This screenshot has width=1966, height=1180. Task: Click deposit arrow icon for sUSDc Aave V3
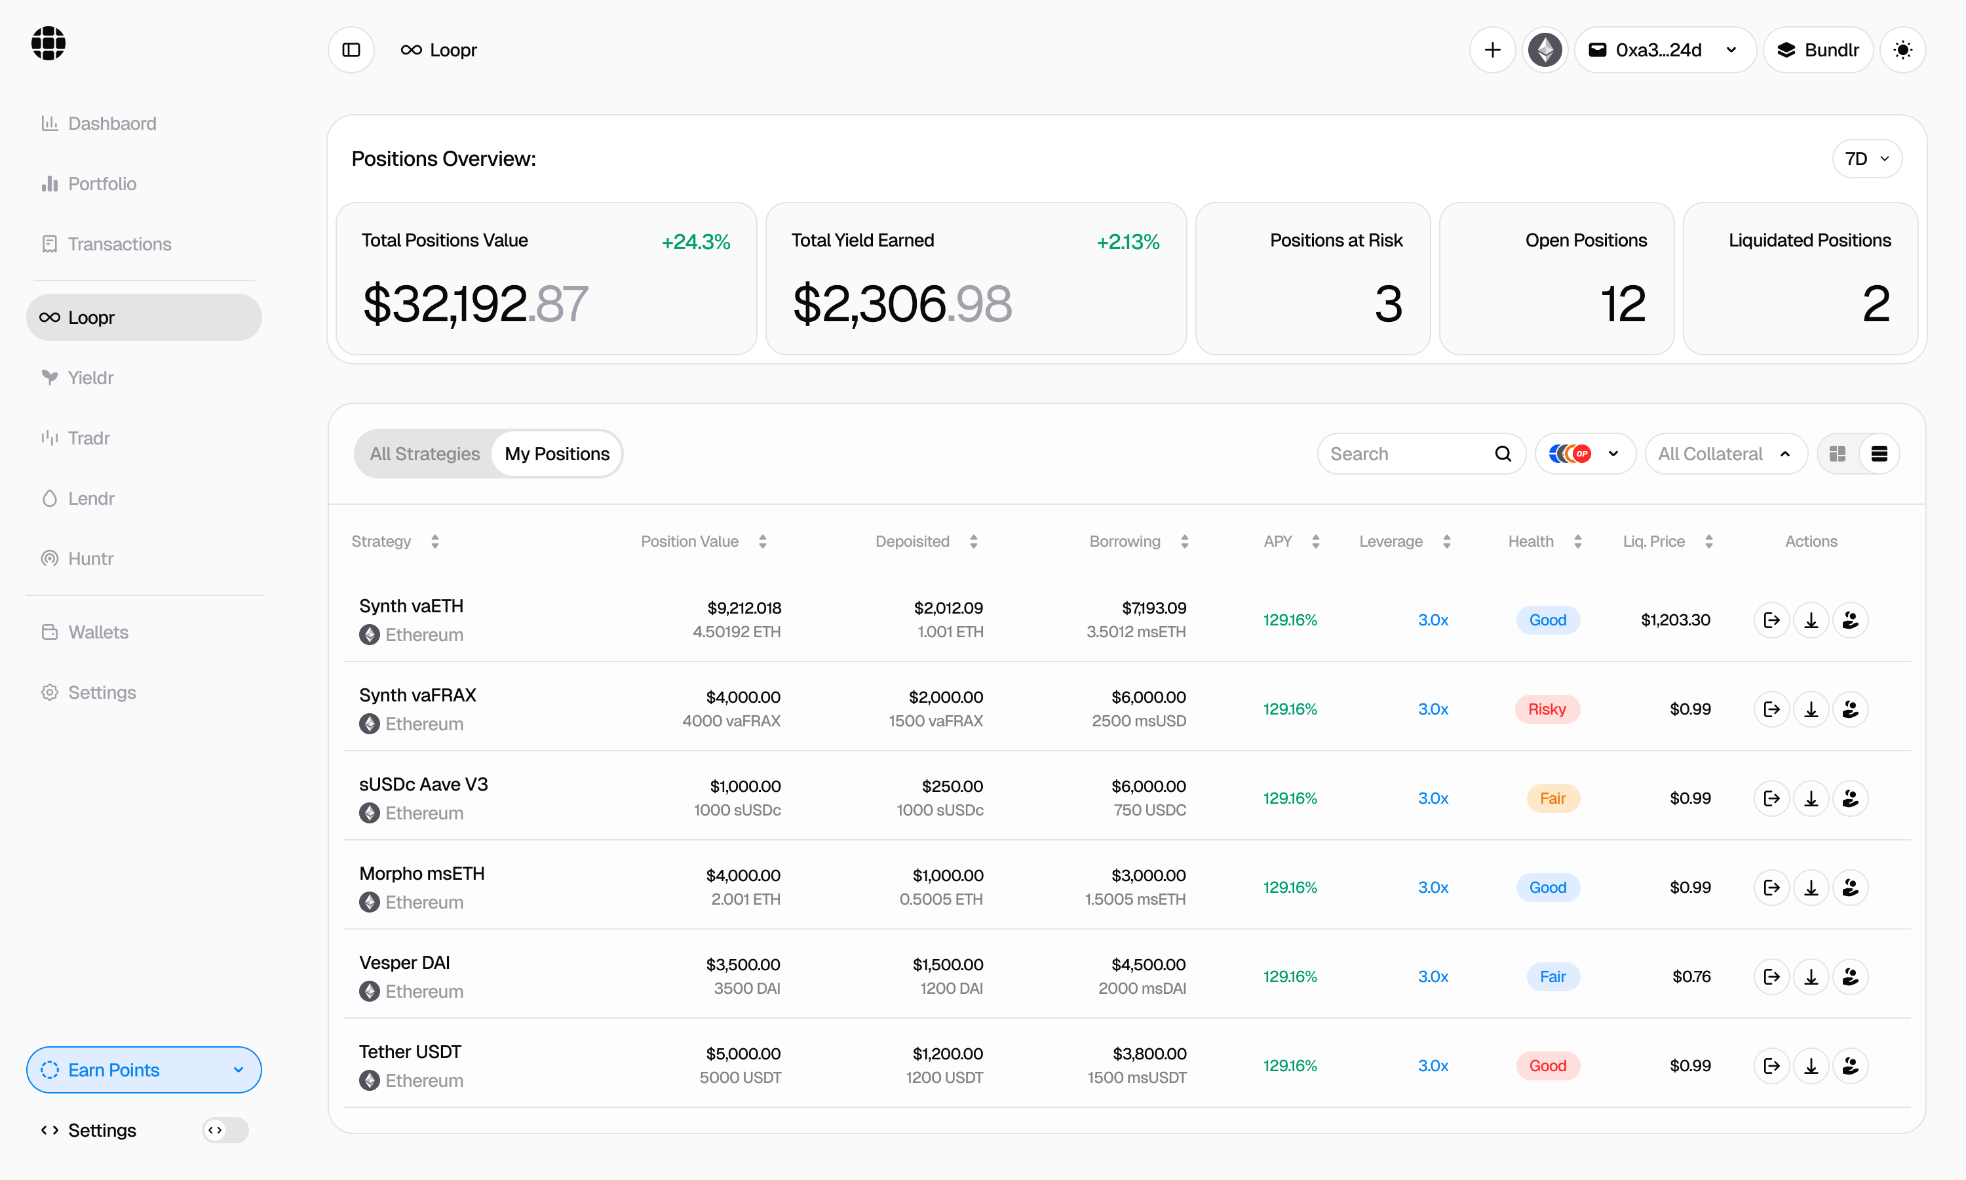click(x=1811, y=798)
